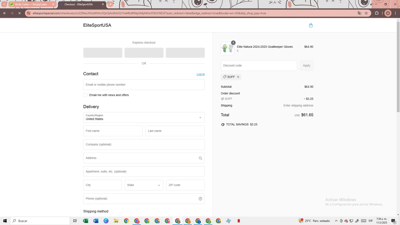The height and width of the screenshot is (225, 400).
Task: Open the Windows notification center
Action: click(393, 221)
